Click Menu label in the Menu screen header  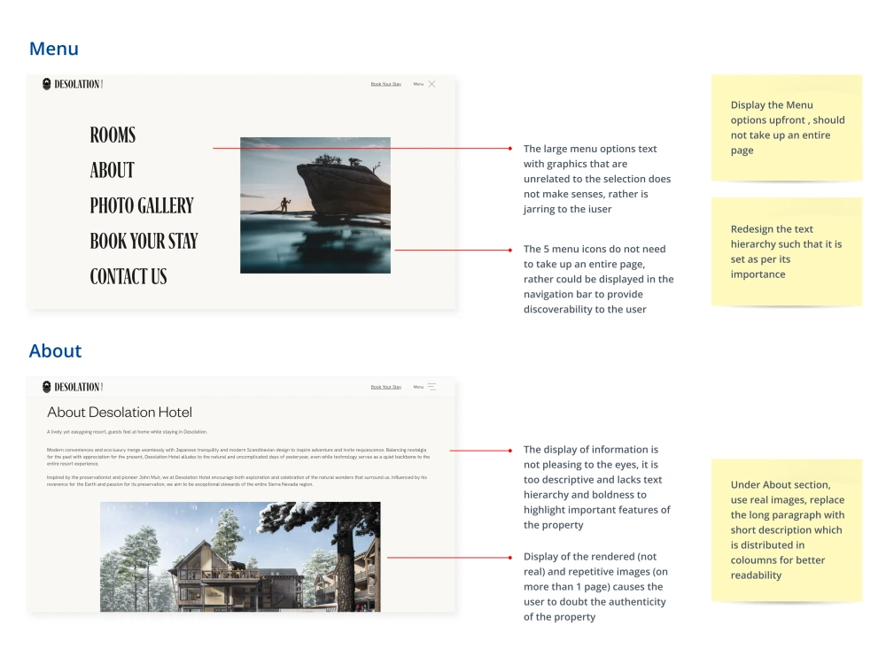(418, 84)
